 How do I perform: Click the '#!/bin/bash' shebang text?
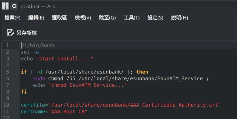click(x=37, y=45)
